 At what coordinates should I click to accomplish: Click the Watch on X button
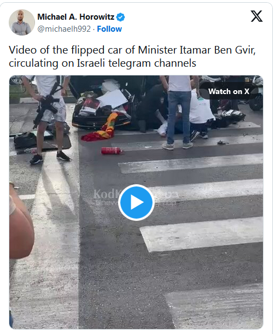[229, 91]
